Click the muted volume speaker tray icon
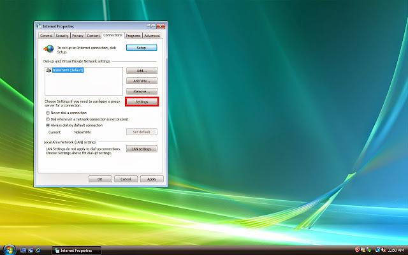This screenshot has height=255, width=408. (384, 250)
